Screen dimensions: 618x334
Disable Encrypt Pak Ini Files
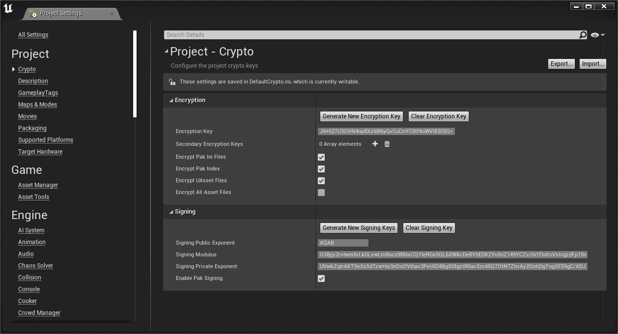[321, 157]
